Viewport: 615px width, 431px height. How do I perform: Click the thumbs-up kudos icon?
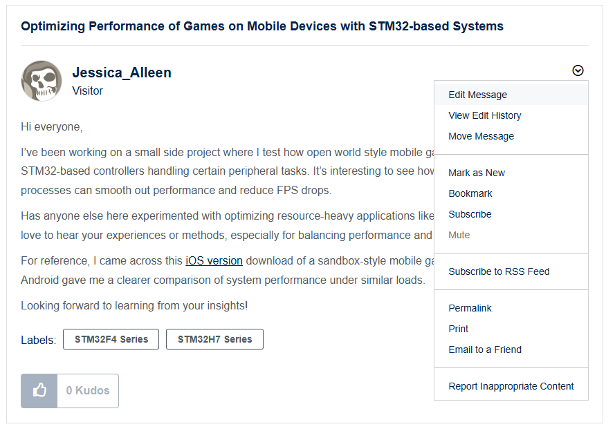click(x=39, y=391)
